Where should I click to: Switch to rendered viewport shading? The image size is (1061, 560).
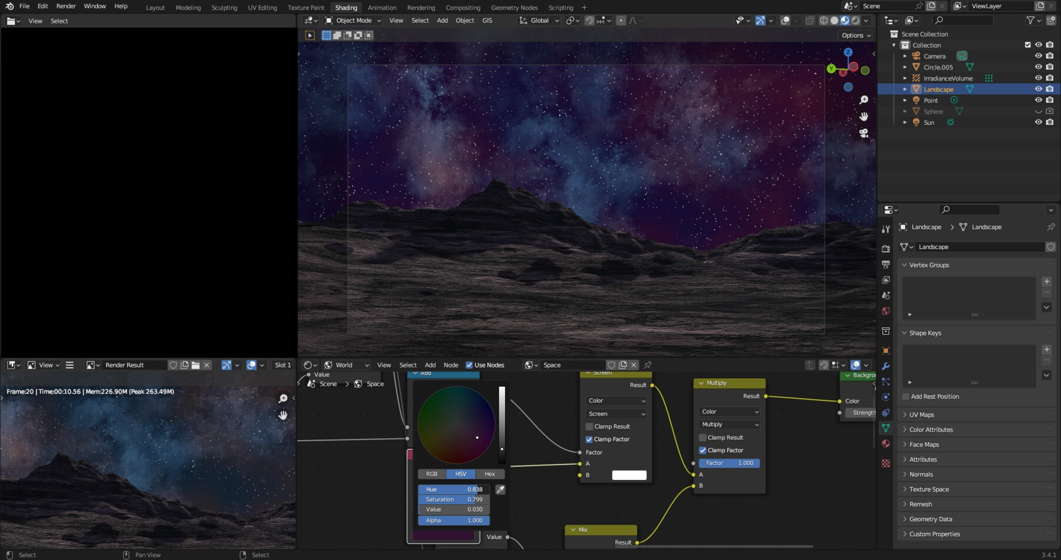(x=855, y=21)
